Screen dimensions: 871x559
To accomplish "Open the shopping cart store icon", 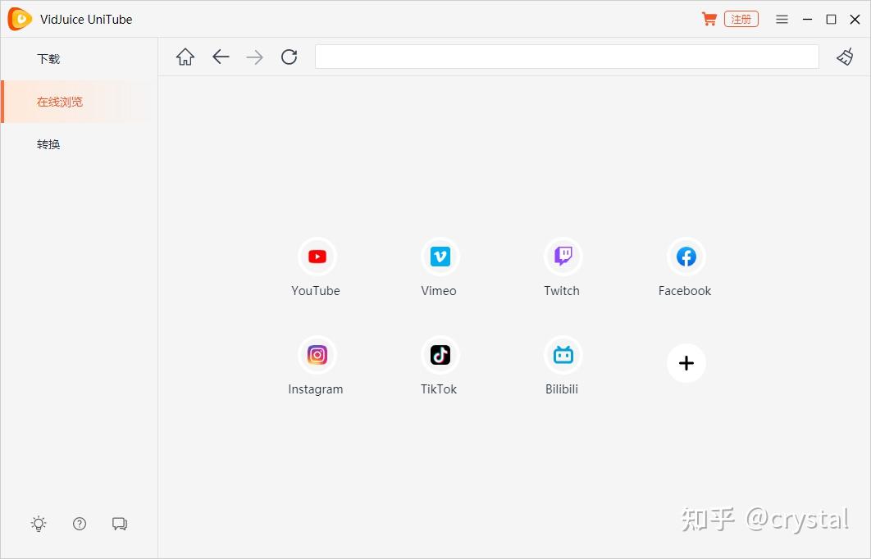I will 709,18.
